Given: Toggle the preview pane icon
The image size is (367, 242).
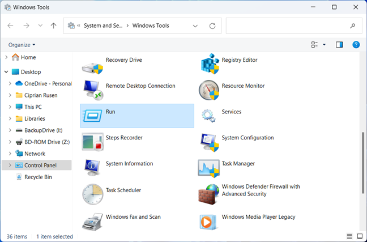Looking at the screenshot, I should (x=339, y=45).
